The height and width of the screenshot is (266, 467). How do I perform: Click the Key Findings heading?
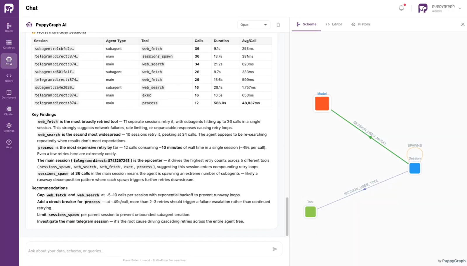[44, 114]
